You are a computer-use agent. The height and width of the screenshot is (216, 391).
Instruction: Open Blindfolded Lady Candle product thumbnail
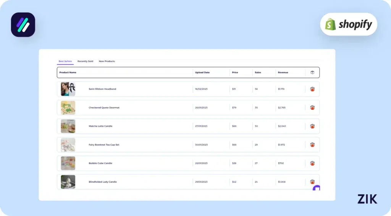point(68,182)
